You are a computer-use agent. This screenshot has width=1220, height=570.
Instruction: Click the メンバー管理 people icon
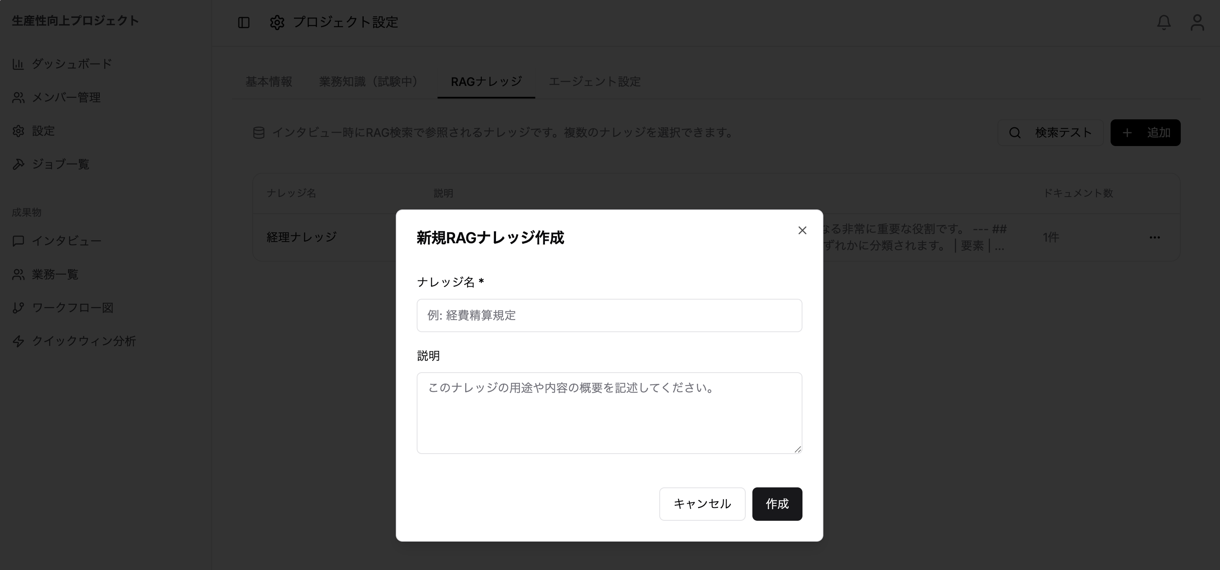click(18, 98)
